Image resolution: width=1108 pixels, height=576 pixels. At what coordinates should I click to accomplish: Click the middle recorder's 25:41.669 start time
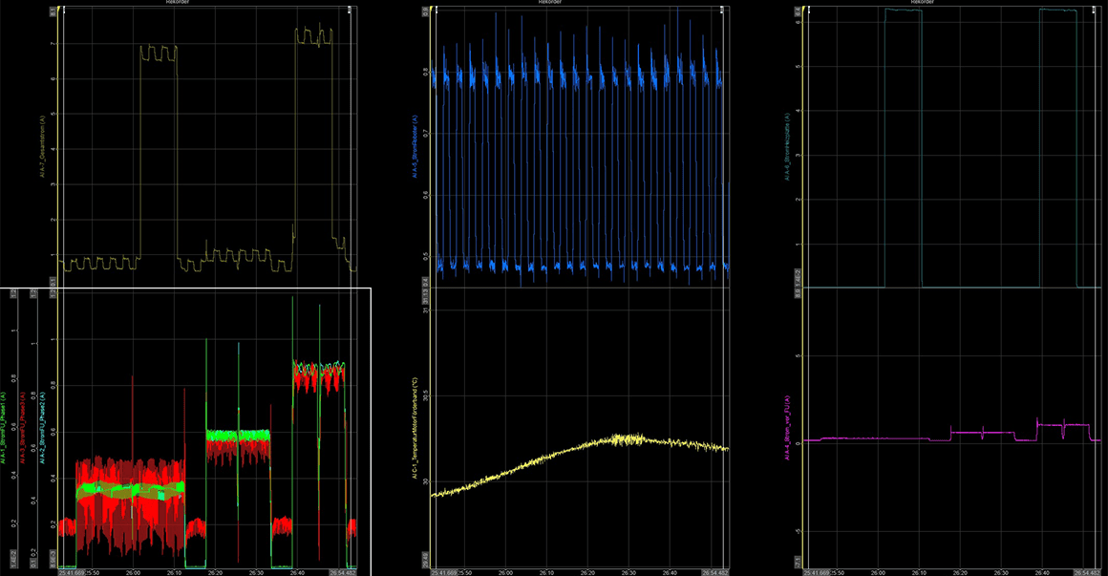click(x=445, y=571)
